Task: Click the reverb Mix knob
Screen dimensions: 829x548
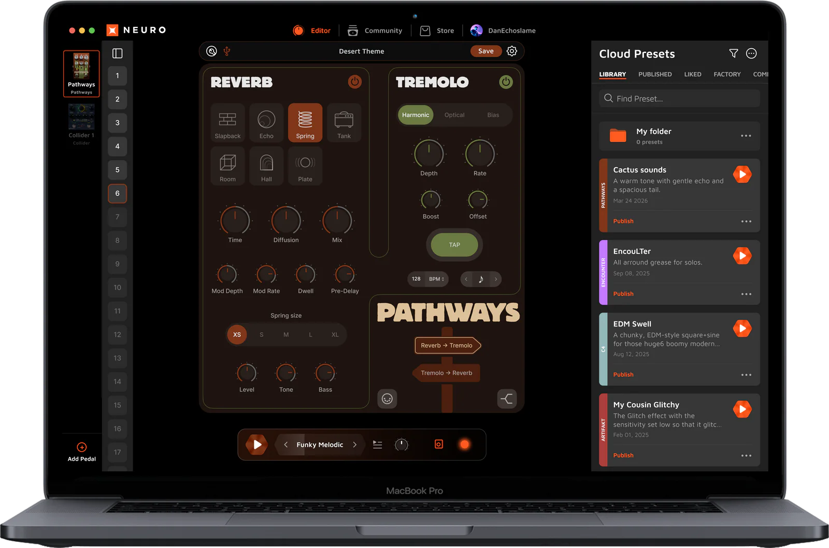Action: pos(337,220)
